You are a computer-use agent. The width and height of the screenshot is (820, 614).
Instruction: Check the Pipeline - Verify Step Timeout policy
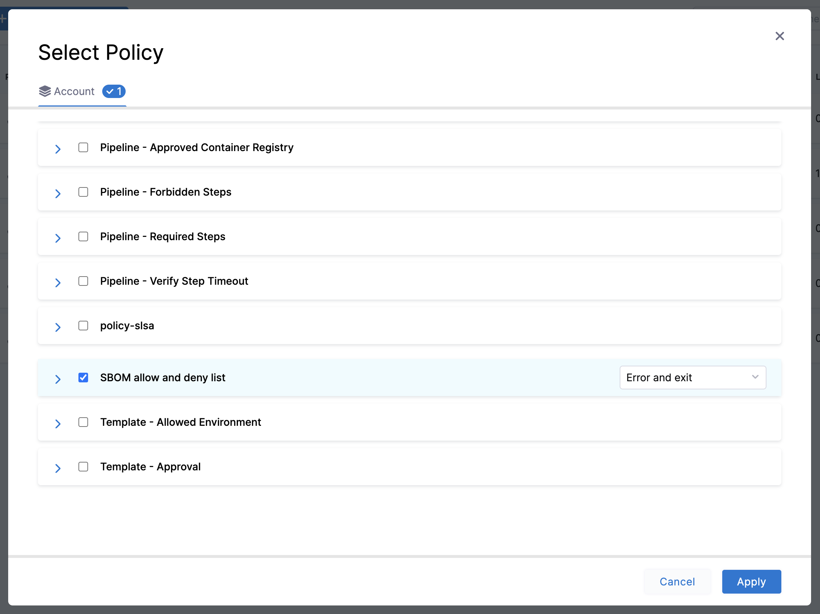[x=83, y=281]
